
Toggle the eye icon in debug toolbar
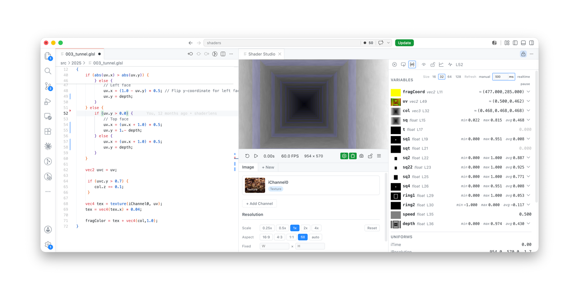pos(423,65)
